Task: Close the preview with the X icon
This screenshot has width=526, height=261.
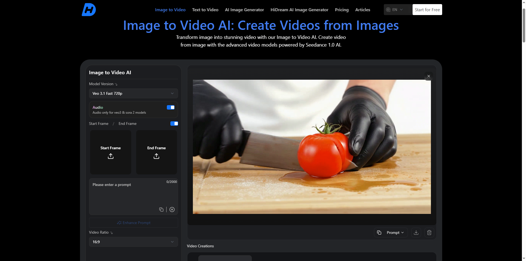Action: click(x=428, y=76)
